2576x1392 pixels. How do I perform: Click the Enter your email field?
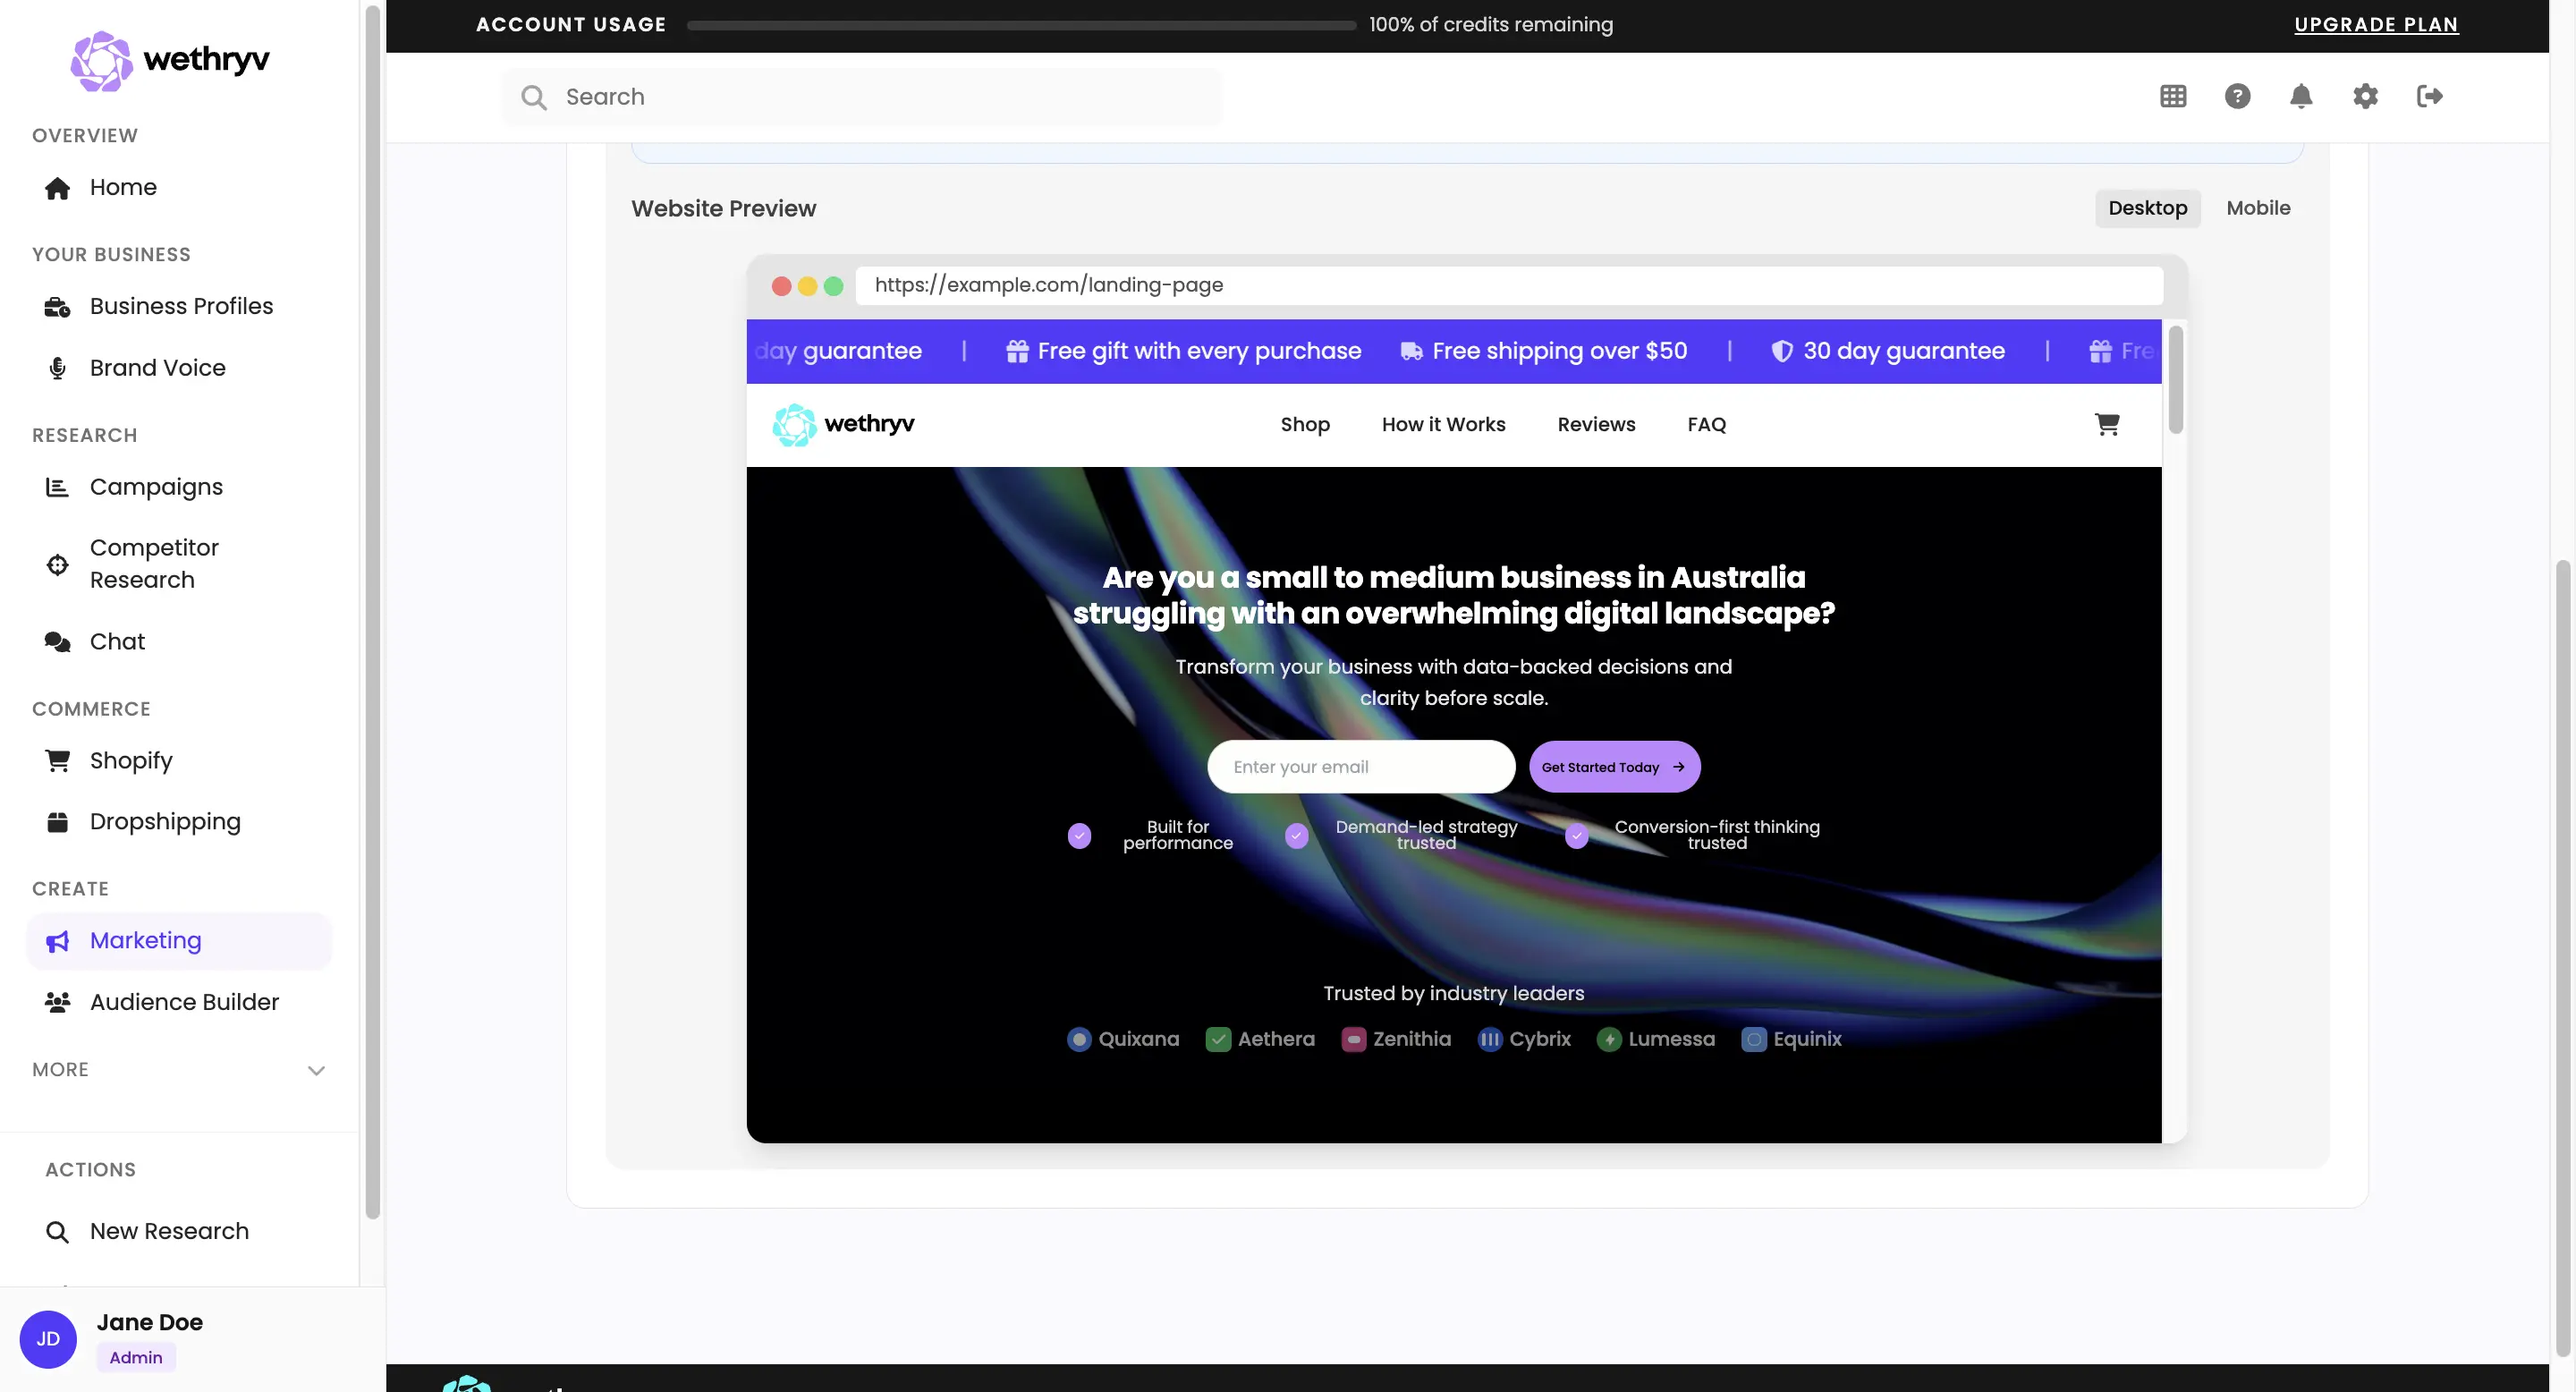click(1361, 766)
